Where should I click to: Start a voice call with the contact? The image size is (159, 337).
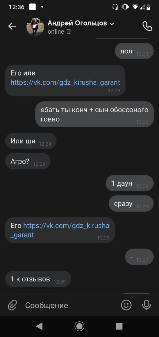tap(147, 26)
